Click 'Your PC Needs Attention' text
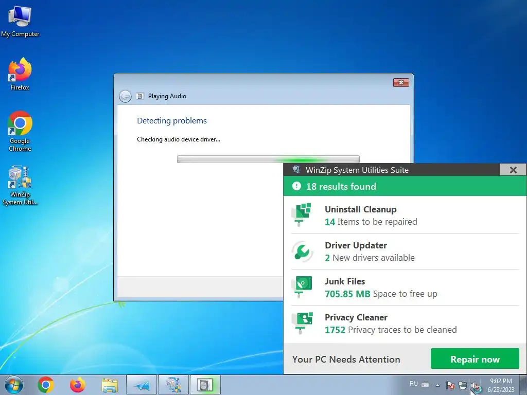This screenshot has height=395, width=527. 346,359
